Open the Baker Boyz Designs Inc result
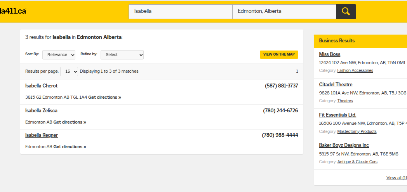Viewport: 407px width, 192px height. point(344,145)
